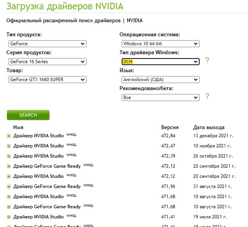This screenshot has width=248, height=227.
Task: Click the date 13 декабря 2021 г.
Action: (x=213, y=136)
